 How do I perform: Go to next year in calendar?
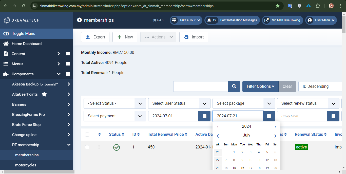(275, 127)
